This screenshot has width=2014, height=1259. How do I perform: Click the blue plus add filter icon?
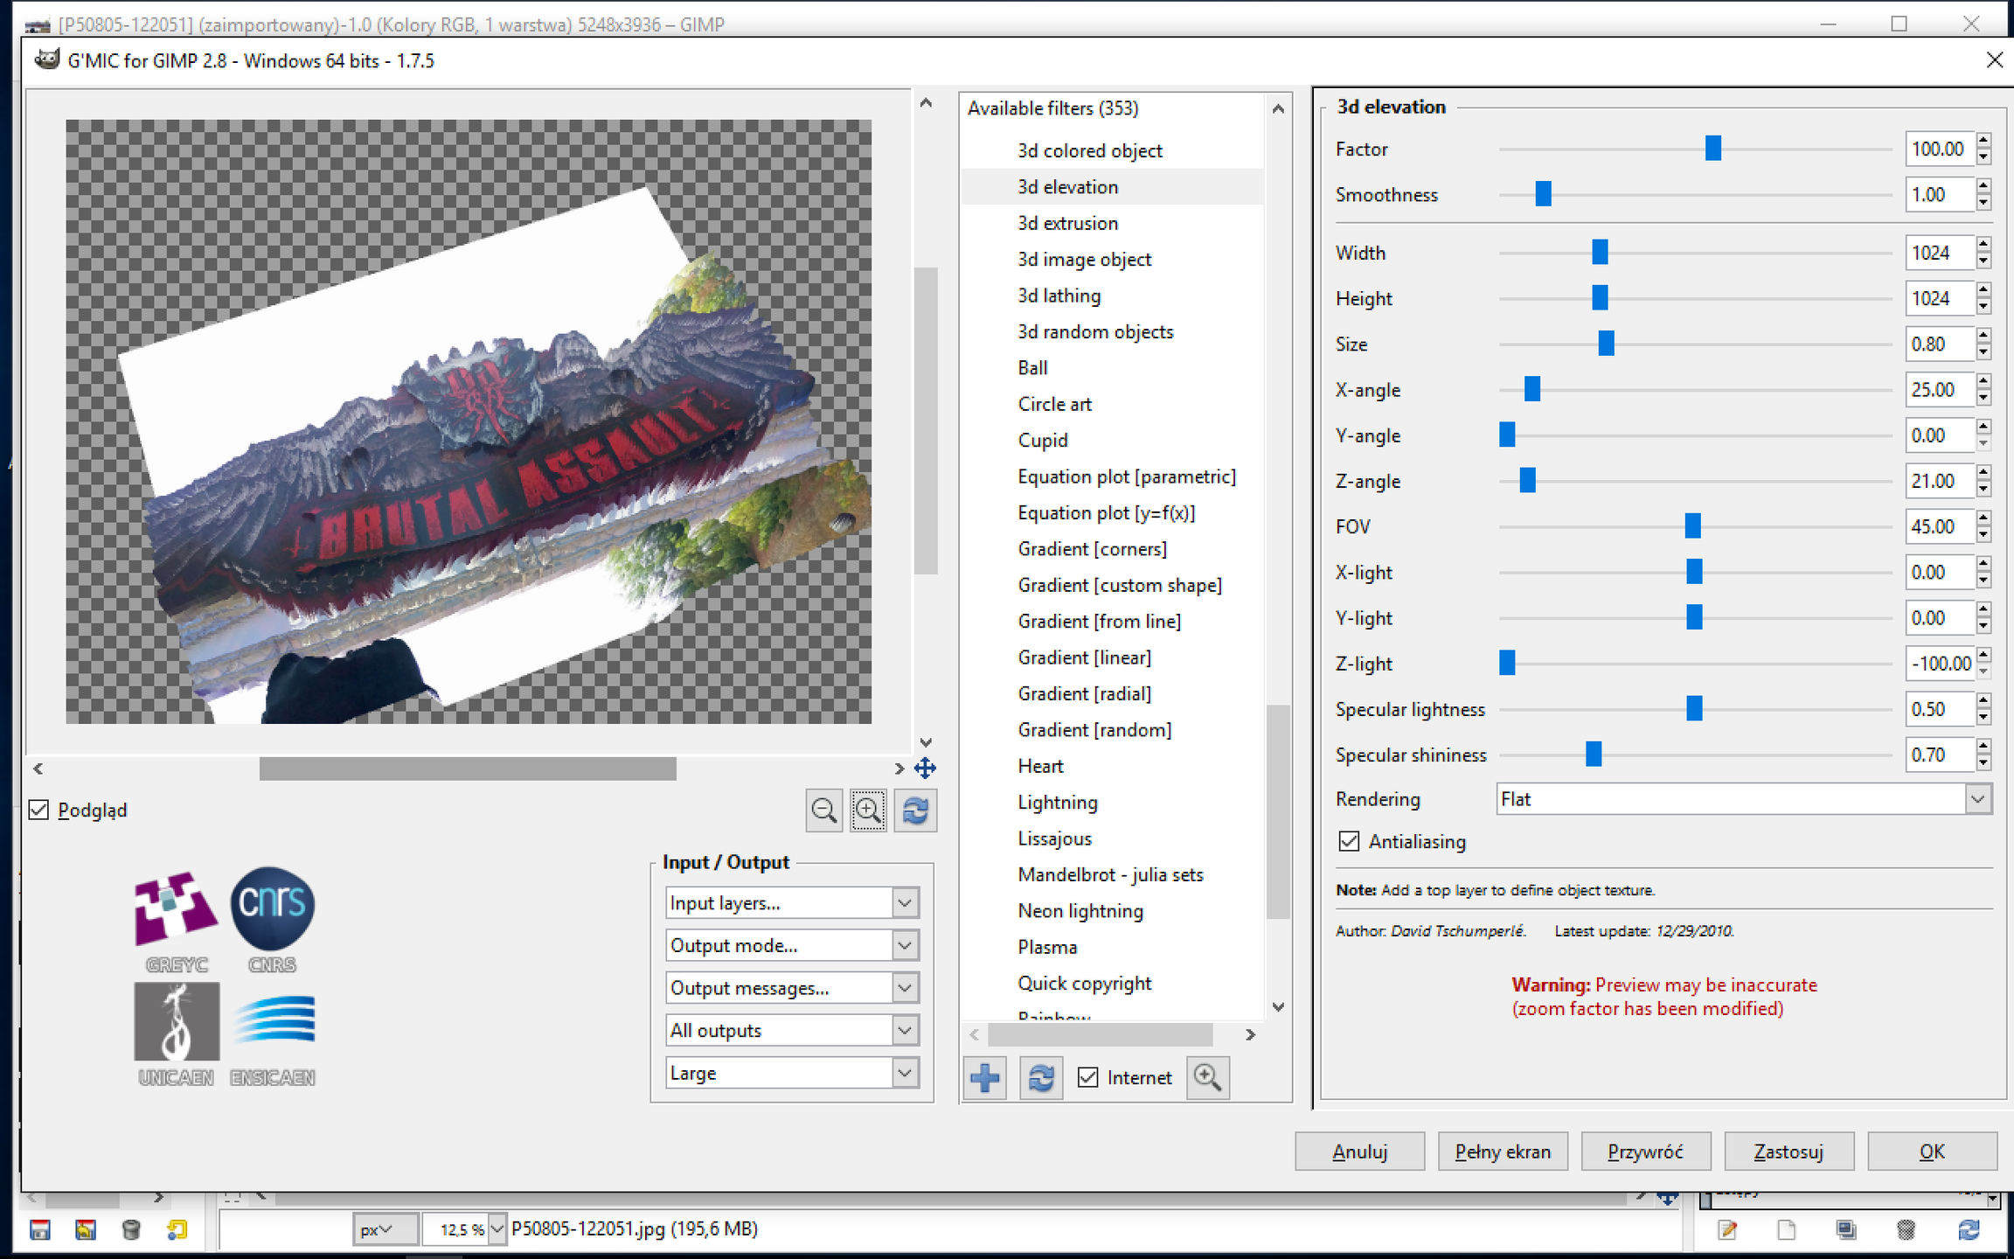coord(985,1077)
